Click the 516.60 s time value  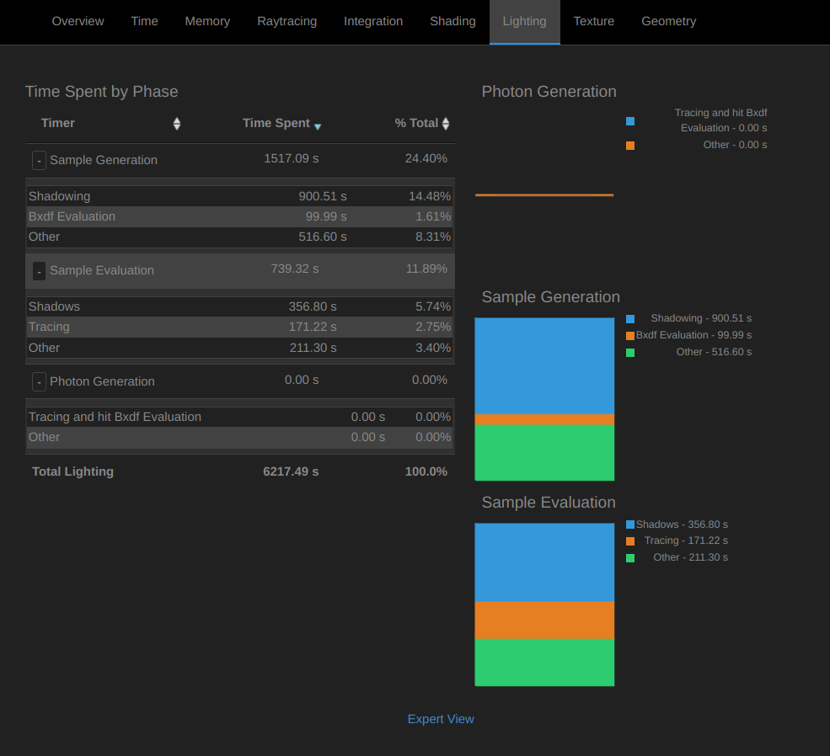[x=323, y=237]
